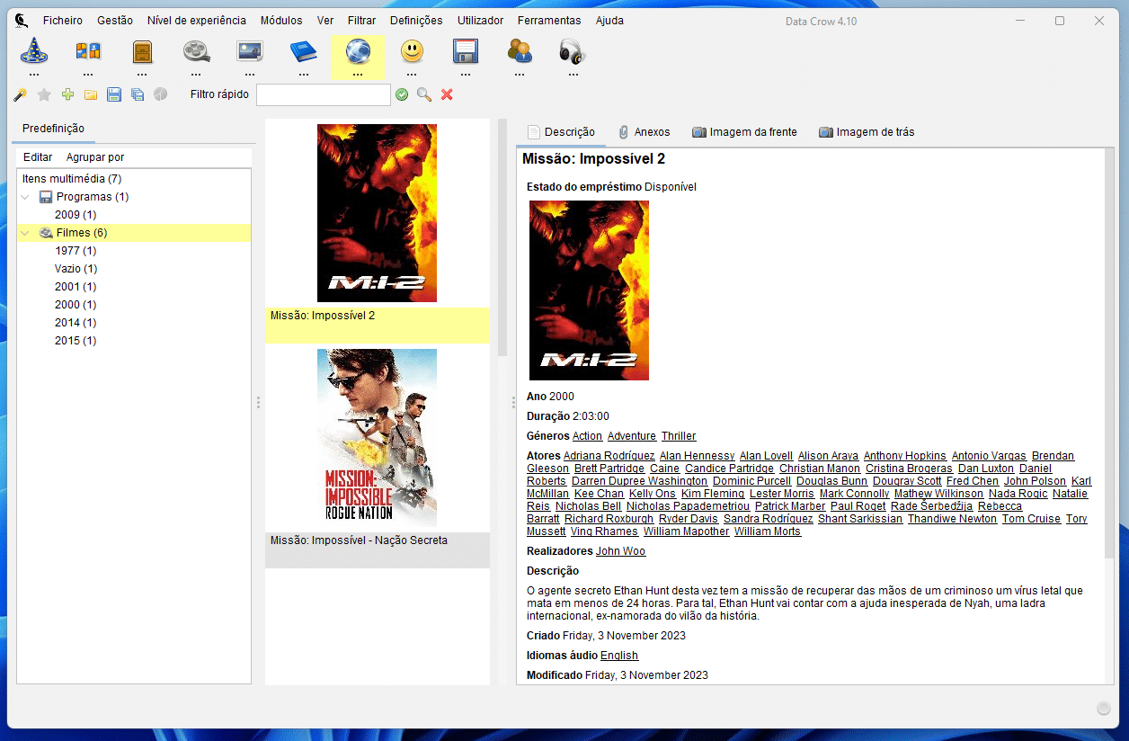
Task: Add new item with green plus
Action: point(67,94)
